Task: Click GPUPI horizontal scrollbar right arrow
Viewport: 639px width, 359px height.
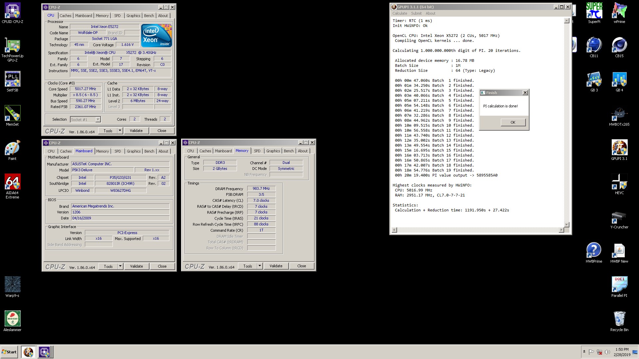Action: [561, 230]
